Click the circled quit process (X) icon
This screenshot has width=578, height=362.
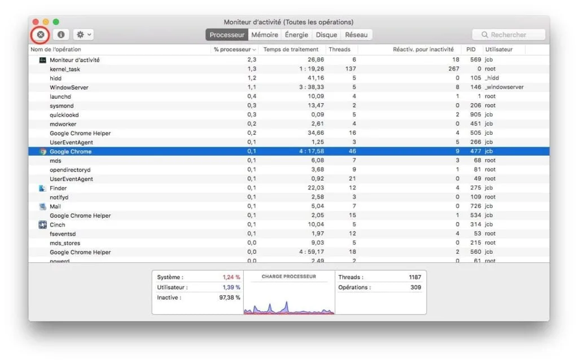[x=40, y=34]
